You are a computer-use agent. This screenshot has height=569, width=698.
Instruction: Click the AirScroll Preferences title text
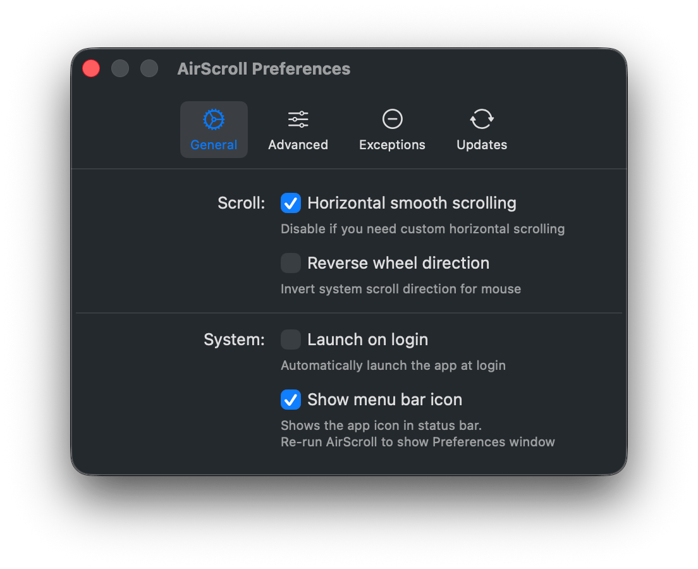point(264,68)
